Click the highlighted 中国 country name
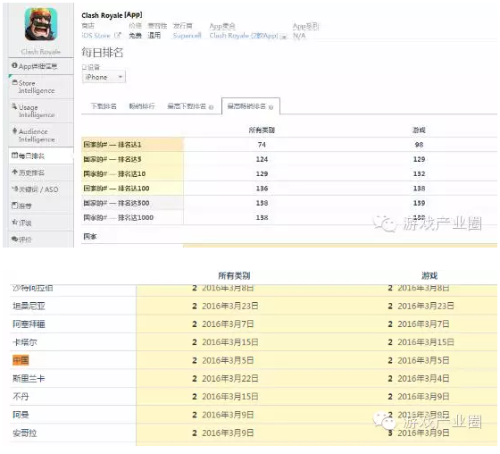 pos(21,360)
